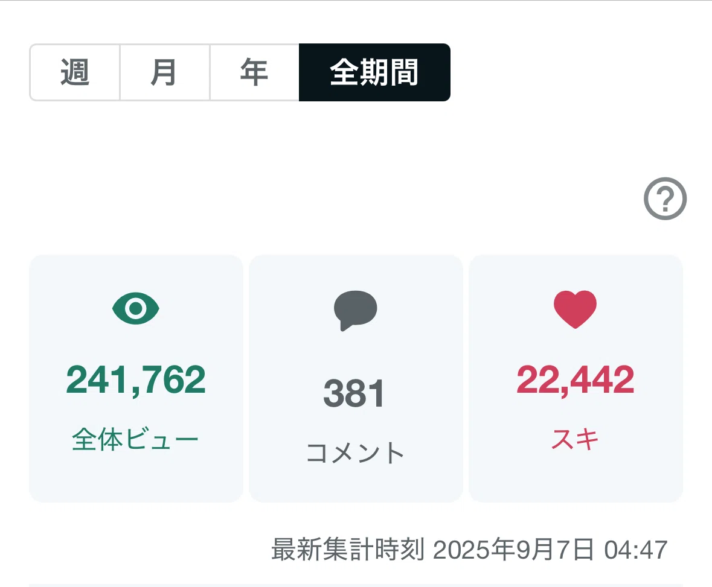
Task: Select the 全体ビュー label
Action: click(135, 439)
